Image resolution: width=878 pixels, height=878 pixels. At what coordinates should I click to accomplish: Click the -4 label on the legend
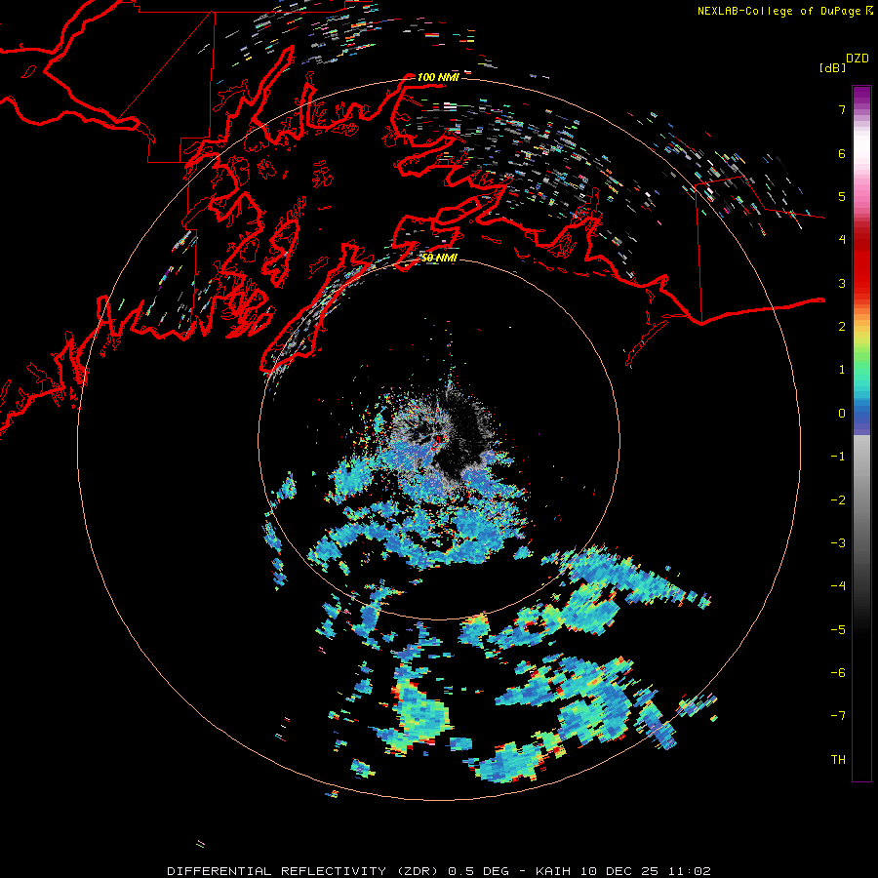click(838, 586)
